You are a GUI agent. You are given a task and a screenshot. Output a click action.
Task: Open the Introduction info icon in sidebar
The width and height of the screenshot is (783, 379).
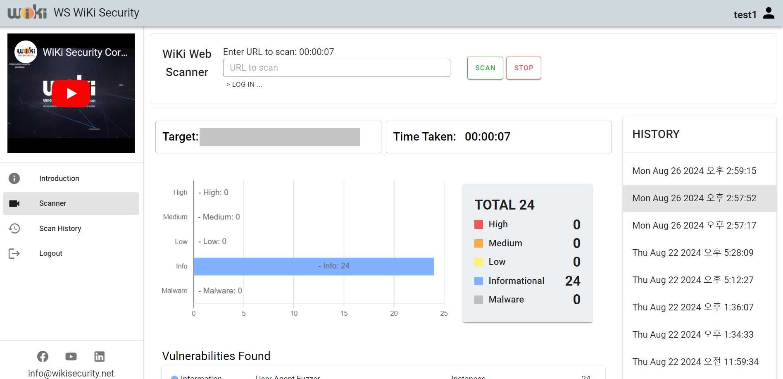tap(14, 178)
